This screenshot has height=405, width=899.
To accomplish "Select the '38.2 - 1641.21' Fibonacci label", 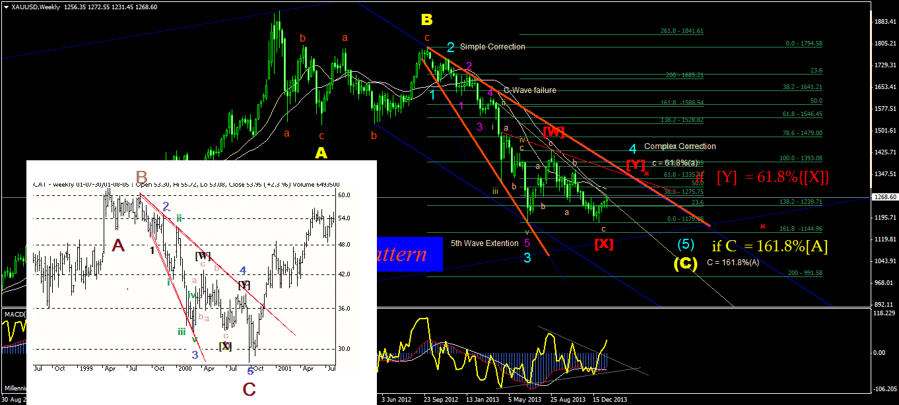I will click(x=803, y=86).
